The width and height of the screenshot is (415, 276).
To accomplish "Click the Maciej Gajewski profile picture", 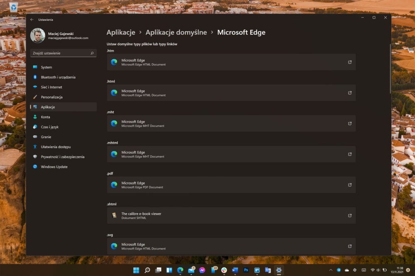I will 38,35.
